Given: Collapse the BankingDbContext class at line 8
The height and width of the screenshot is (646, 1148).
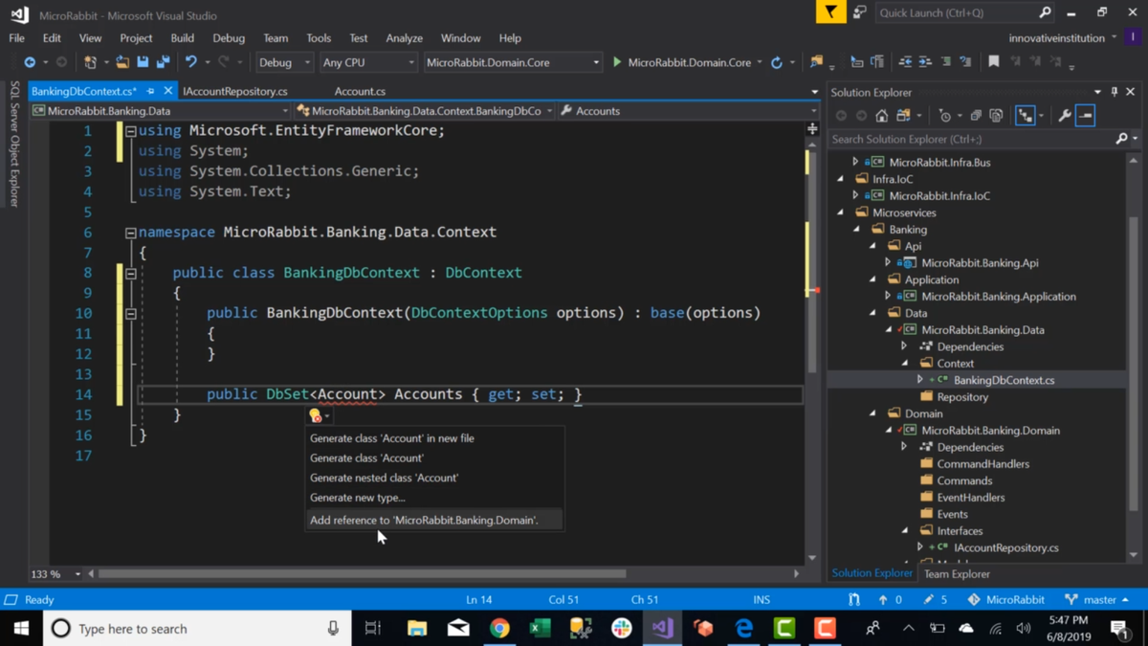Looking at the screenshot, I should [x=131, y=274].
